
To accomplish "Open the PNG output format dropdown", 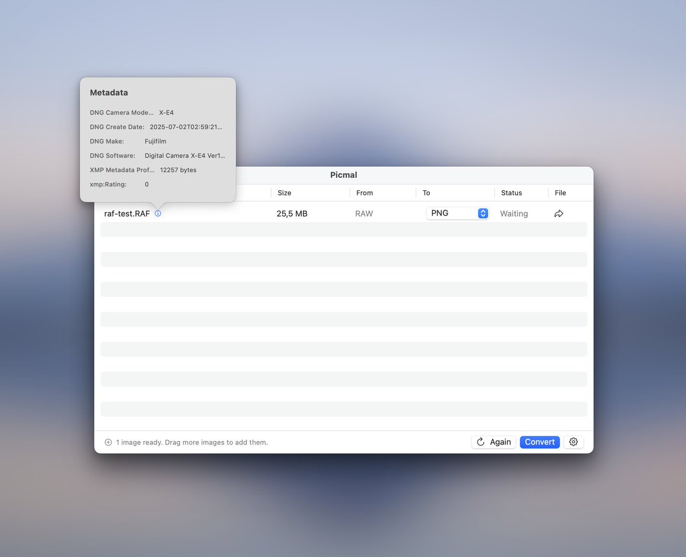I will 457,213.
